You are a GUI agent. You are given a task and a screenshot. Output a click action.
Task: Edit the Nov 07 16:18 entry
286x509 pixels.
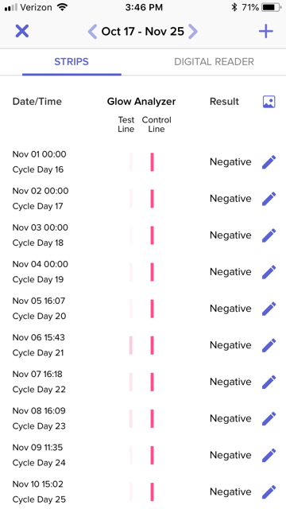pos(269,382)
